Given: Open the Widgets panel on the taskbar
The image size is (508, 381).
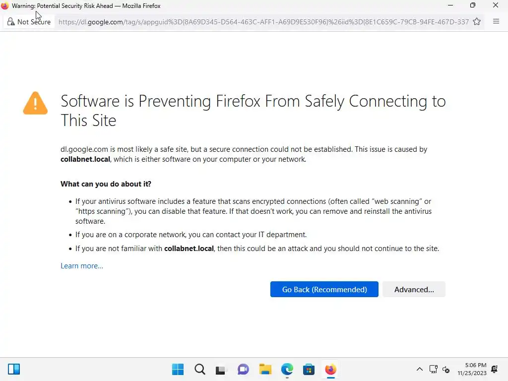Looking at the screenshot, I should click(14, 370).
